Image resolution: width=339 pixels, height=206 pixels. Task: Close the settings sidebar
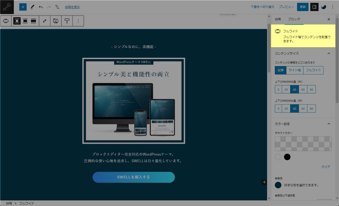coord(329,19)
